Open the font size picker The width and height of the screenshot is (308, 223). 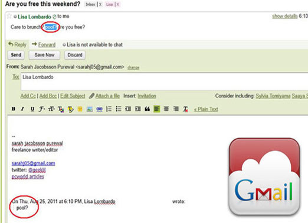pyautogui.click(x=51, y=109)
